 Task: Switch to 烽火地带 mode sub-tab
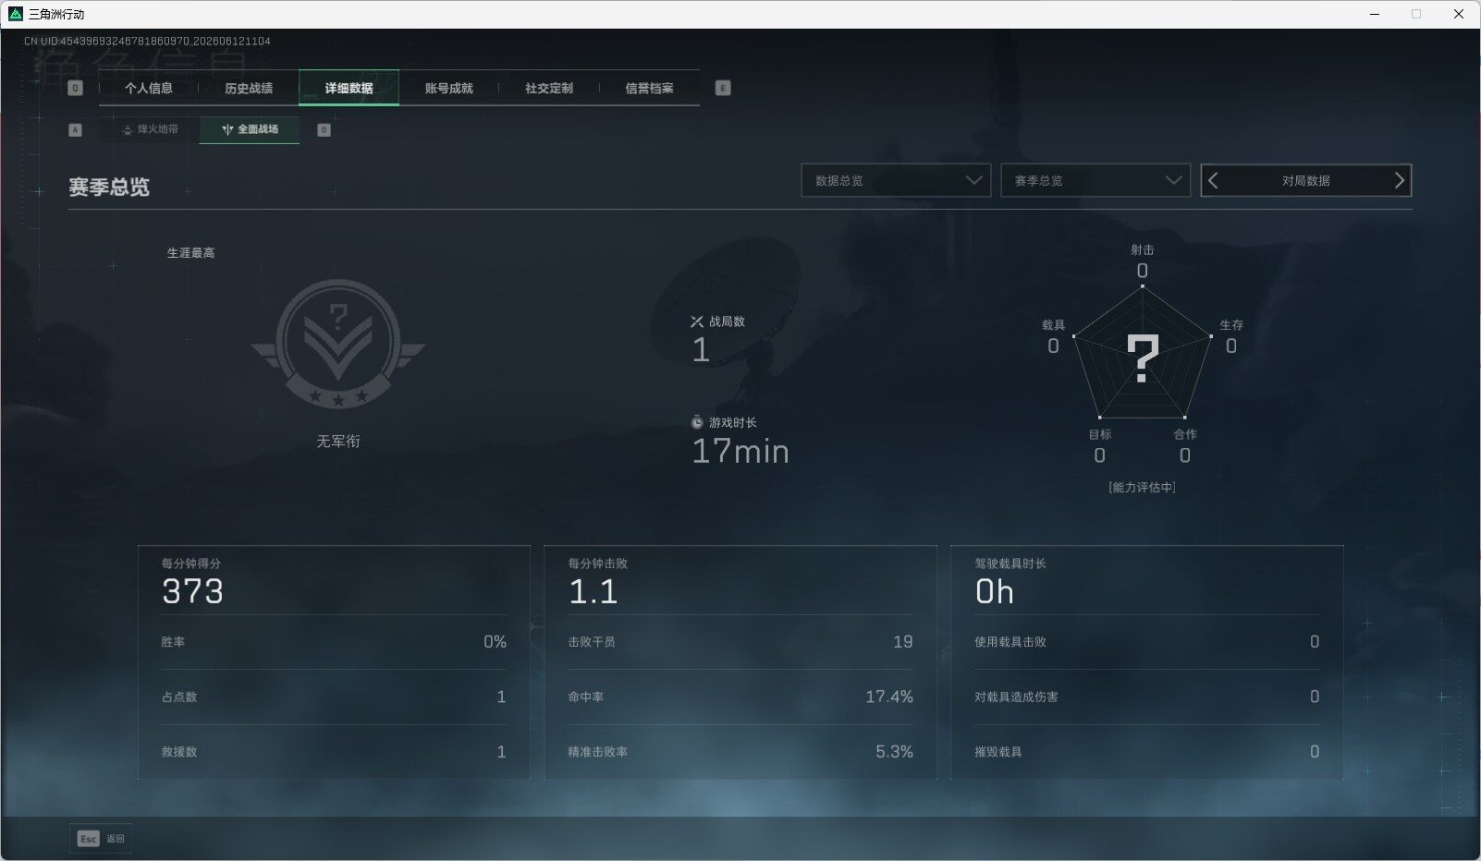pyautogui.click(x=150, y=129)
